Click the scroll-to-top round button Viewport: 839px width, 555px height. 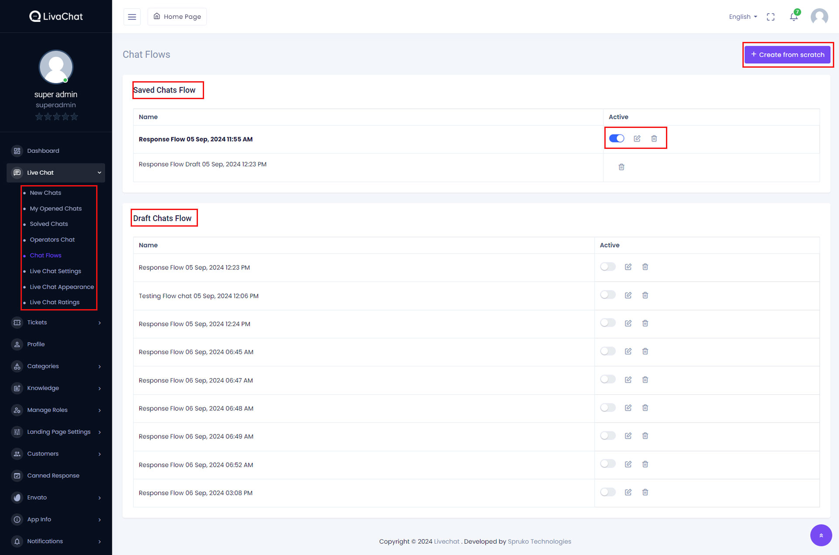tap(821, 535)
